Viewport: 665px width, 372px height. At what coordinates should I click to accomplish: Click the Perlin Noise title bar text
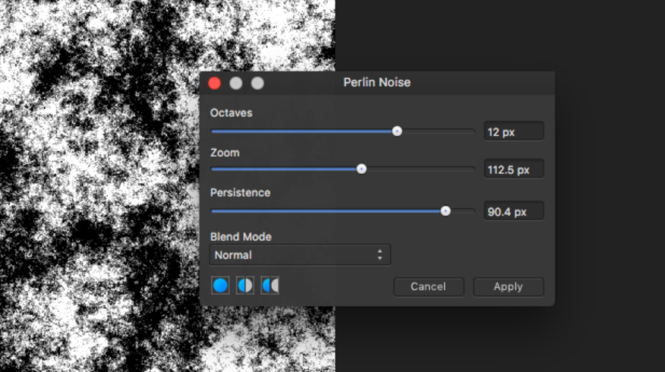click(x=377, y=82)
